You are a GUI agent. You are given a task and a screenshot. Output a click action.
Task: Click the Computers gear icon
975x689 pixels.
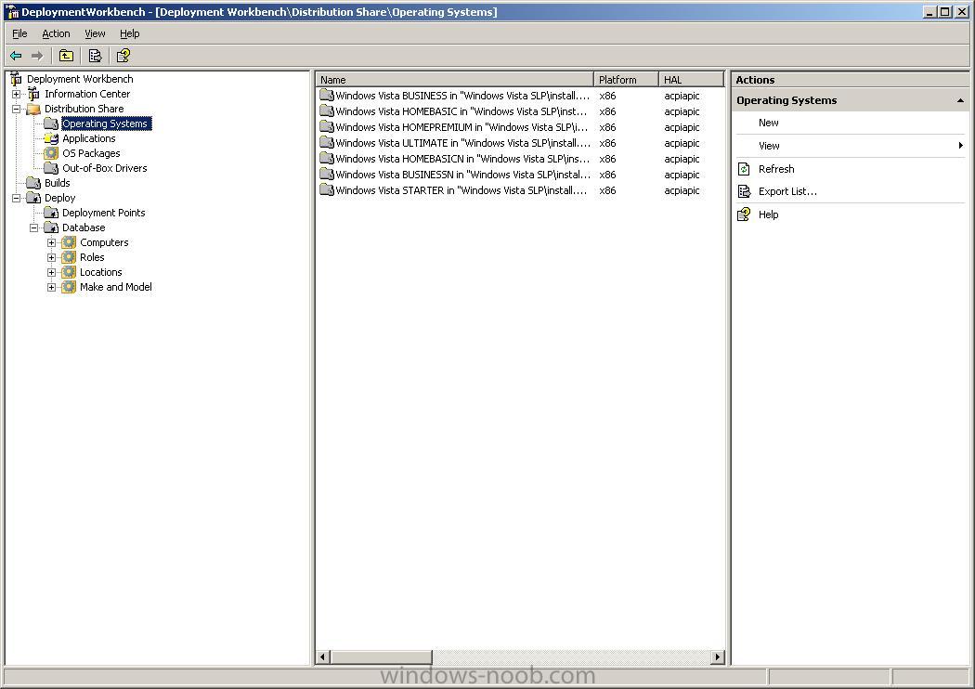(69, 242)
